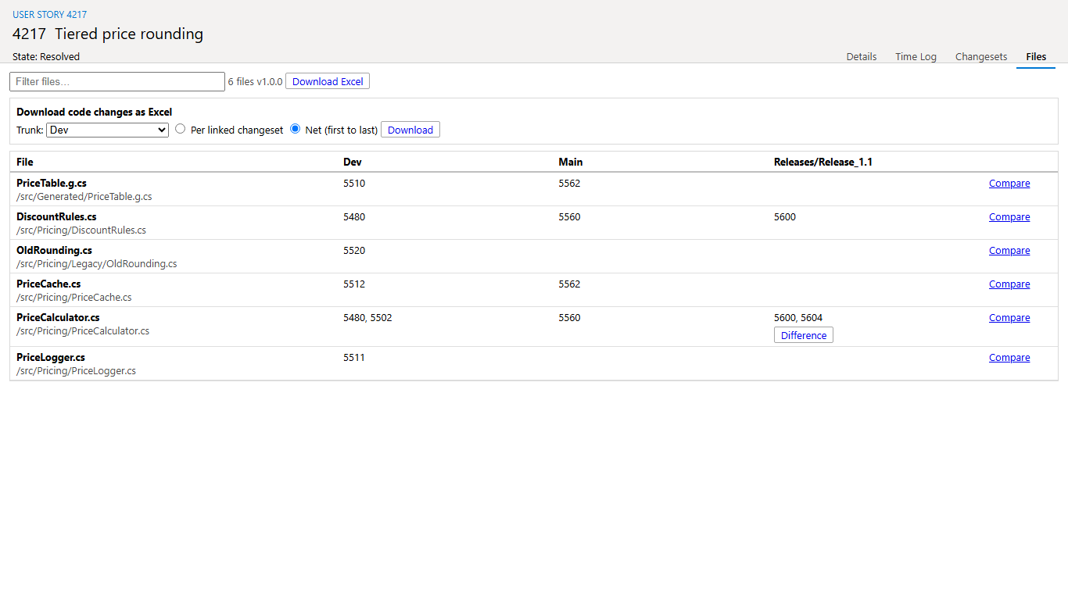Select the Per linked changeset radio button

181,129
